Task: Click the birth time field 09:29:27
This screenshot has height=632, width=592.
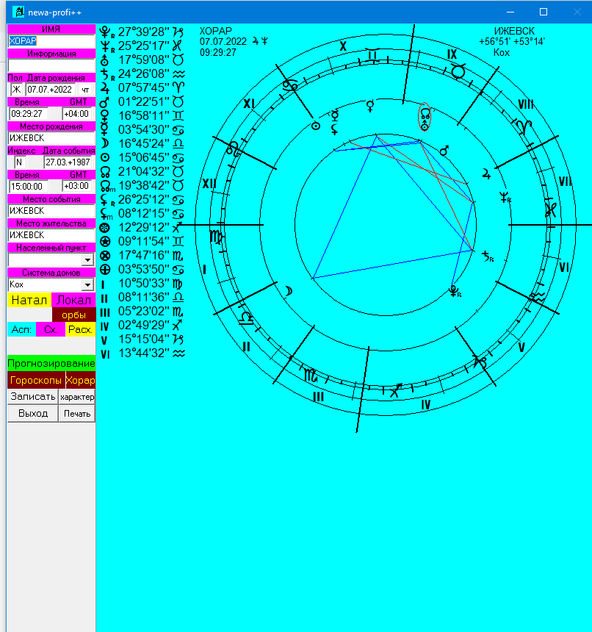Action: 29,114
